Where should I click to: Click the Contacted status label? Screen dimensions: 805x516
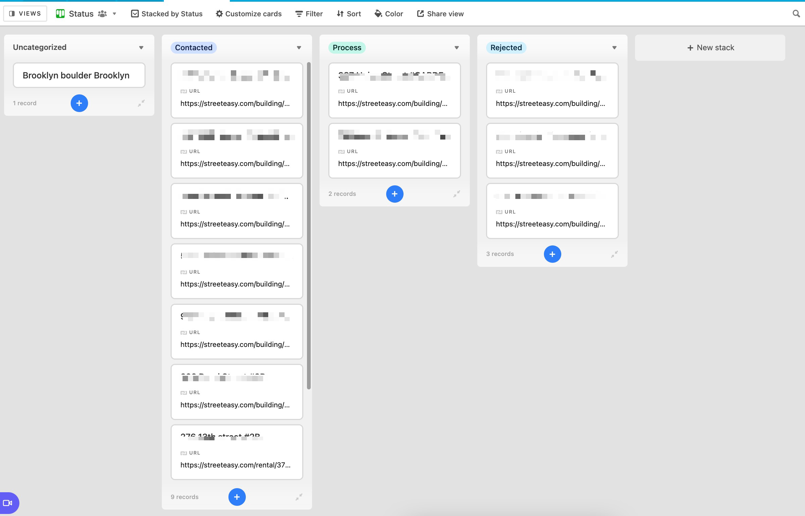(194, 48)
